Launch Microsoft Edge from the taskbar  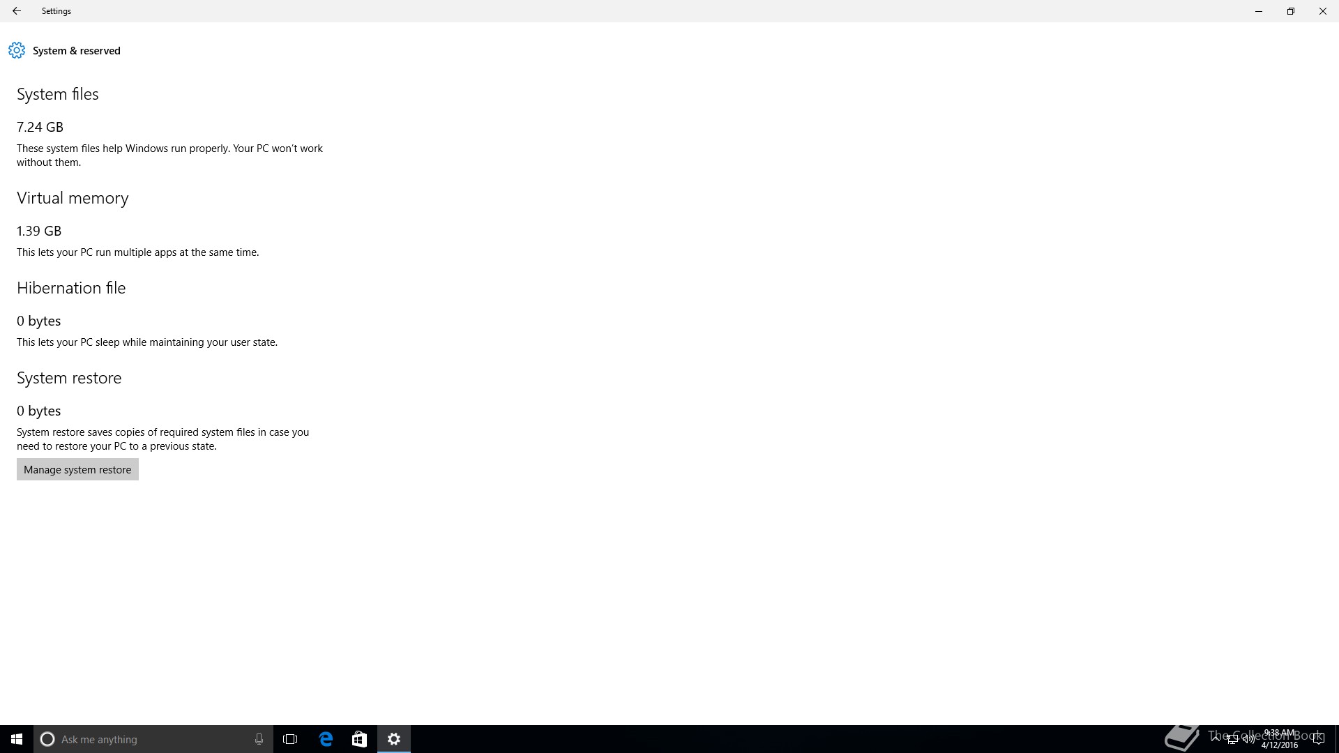point(326,739)
